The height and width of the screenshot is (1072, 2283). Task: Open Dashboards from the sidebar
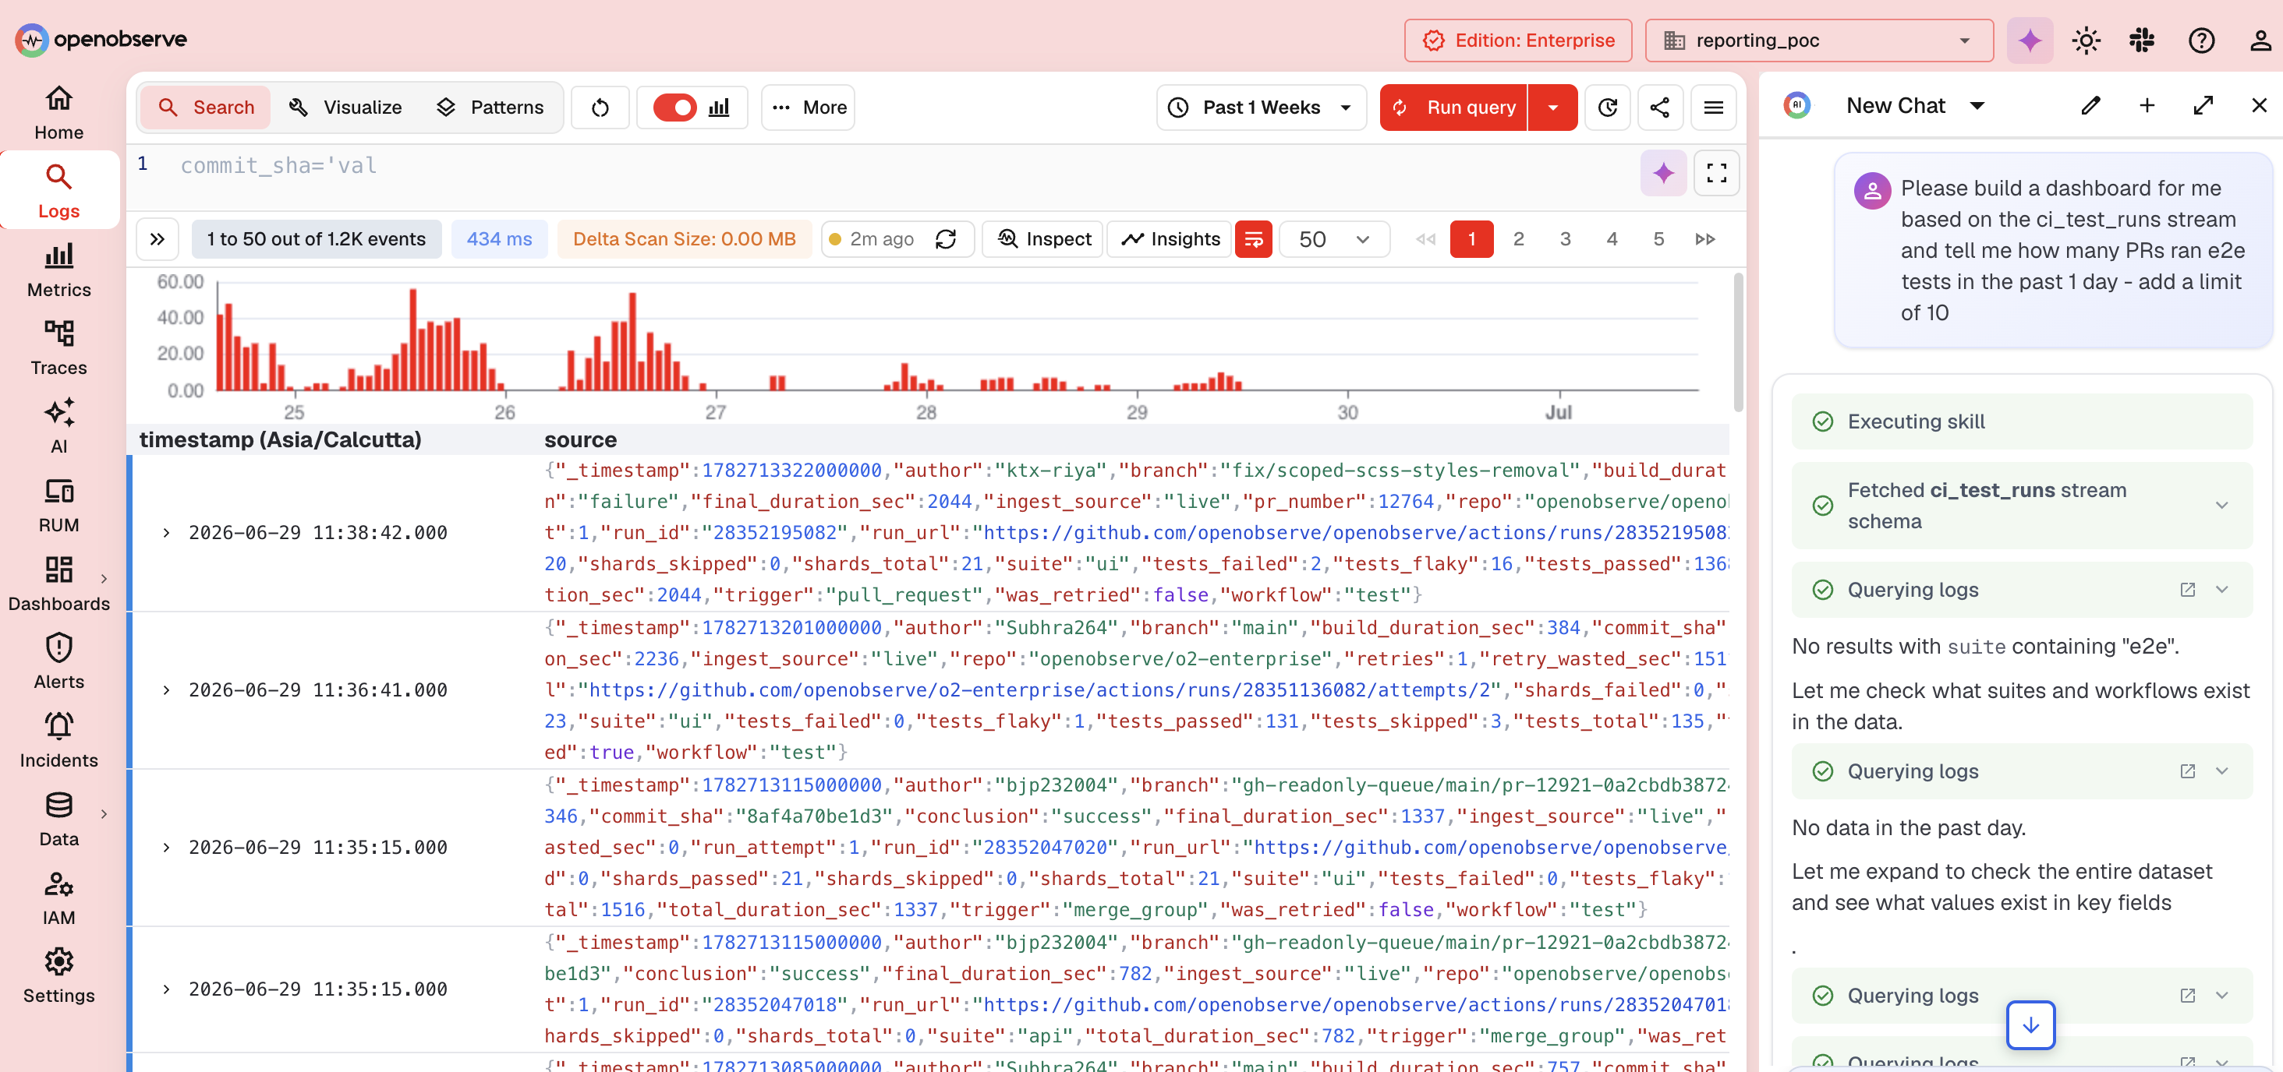(58, 584)
